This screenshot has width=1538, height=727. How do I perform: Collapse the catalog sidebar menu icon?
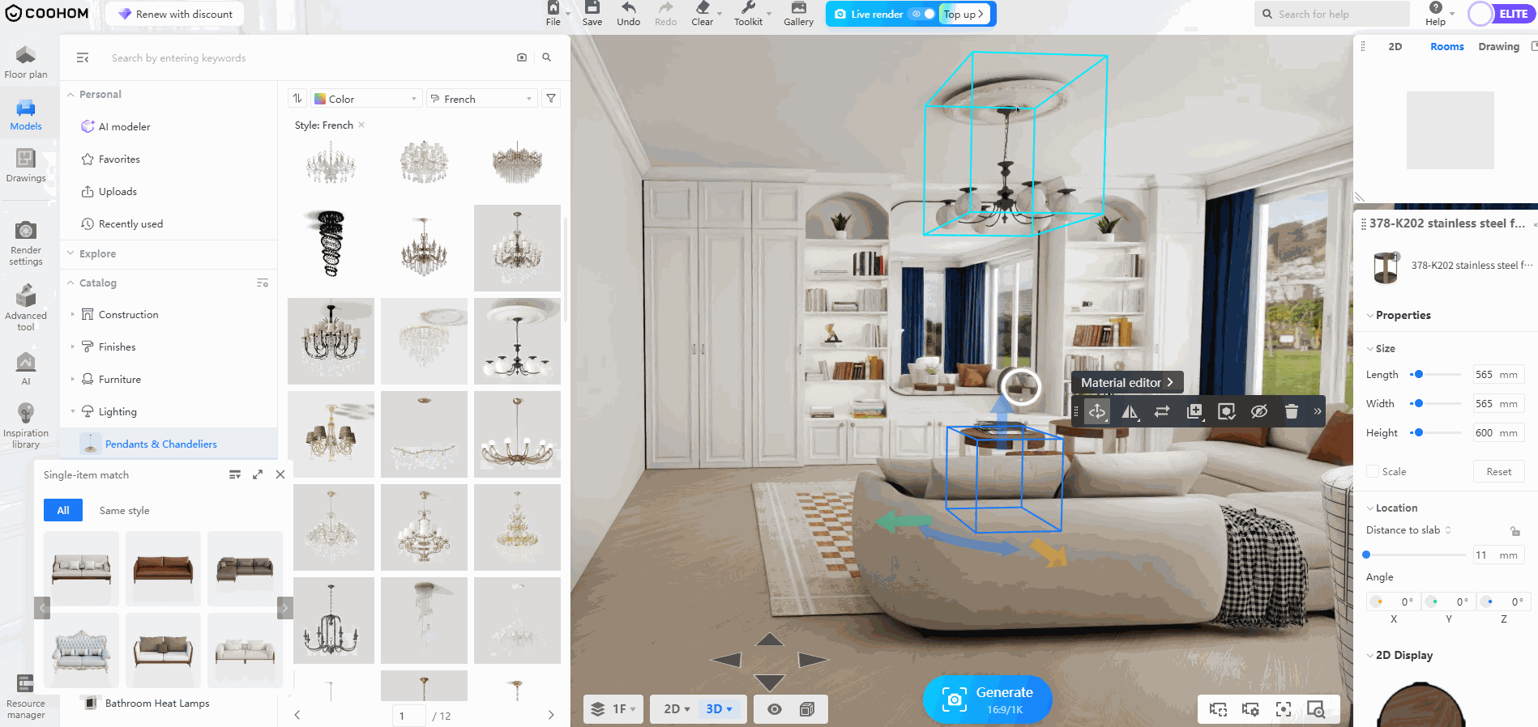pyautogui.click(x=83, y=57)
